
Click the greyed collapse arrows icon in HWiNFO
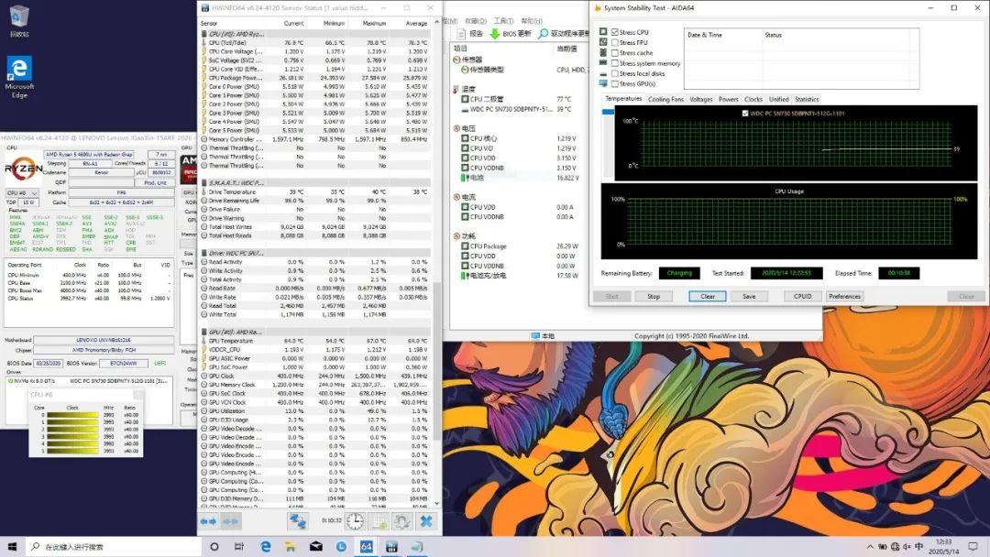coord(230,521)
